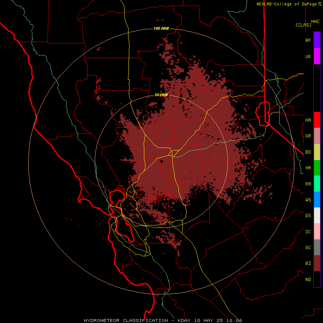Viewport: 323px width, 323px height.
Task: Click the DS white legend color block
Action: click(317, 215)
